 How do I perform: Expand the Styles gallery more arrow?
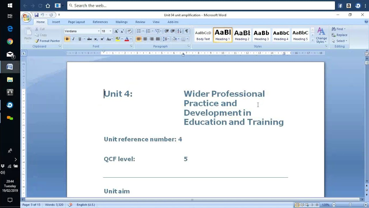pos(312,40)
